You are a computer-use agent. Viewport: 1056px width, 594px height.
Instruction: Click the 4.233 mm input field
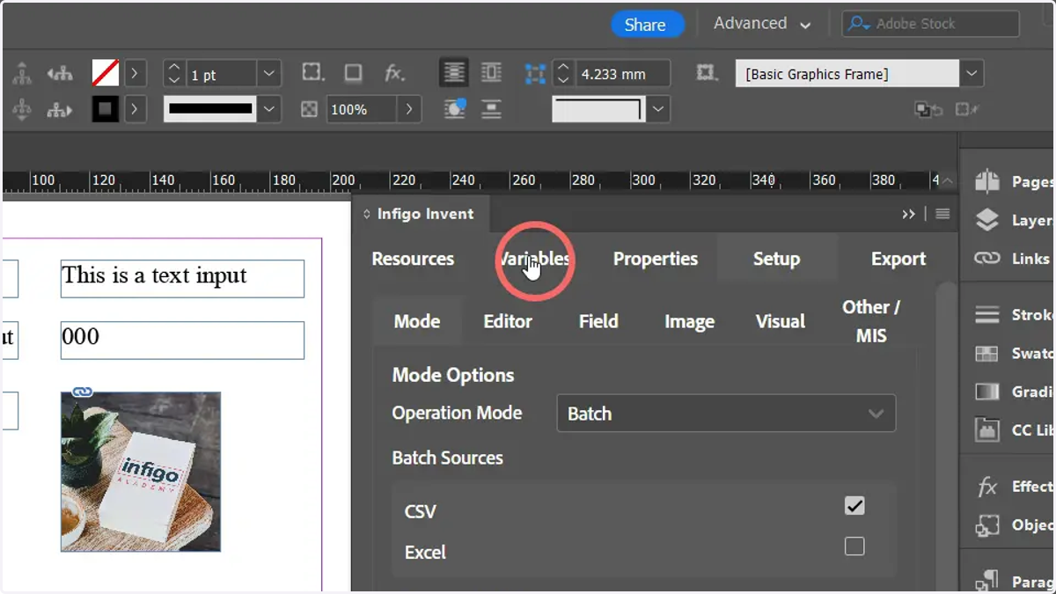(x=621, y=74)
